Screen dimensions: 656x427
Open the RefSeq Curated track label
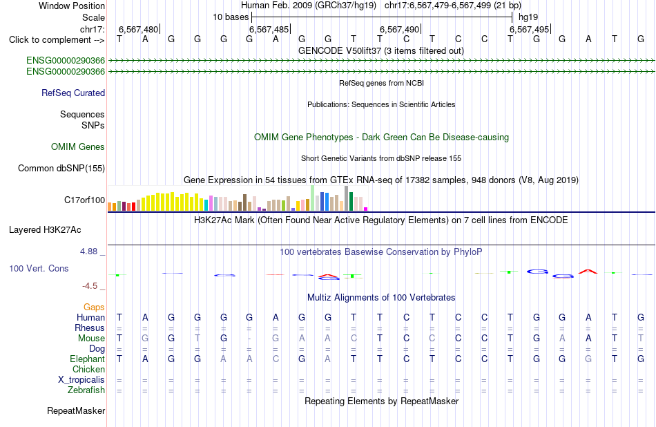point(73,93)
